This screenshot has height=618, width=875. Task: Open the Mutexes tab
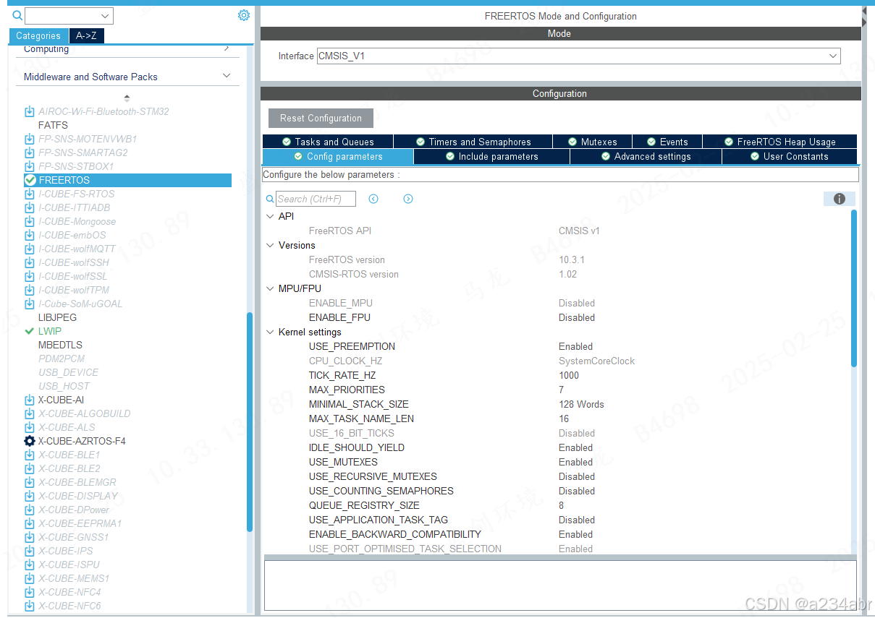coord(593,142)
